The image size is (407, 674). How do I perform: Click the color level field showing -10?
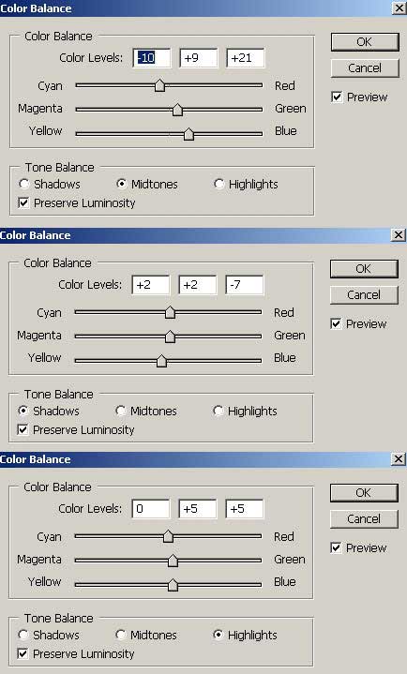[151, 57]
